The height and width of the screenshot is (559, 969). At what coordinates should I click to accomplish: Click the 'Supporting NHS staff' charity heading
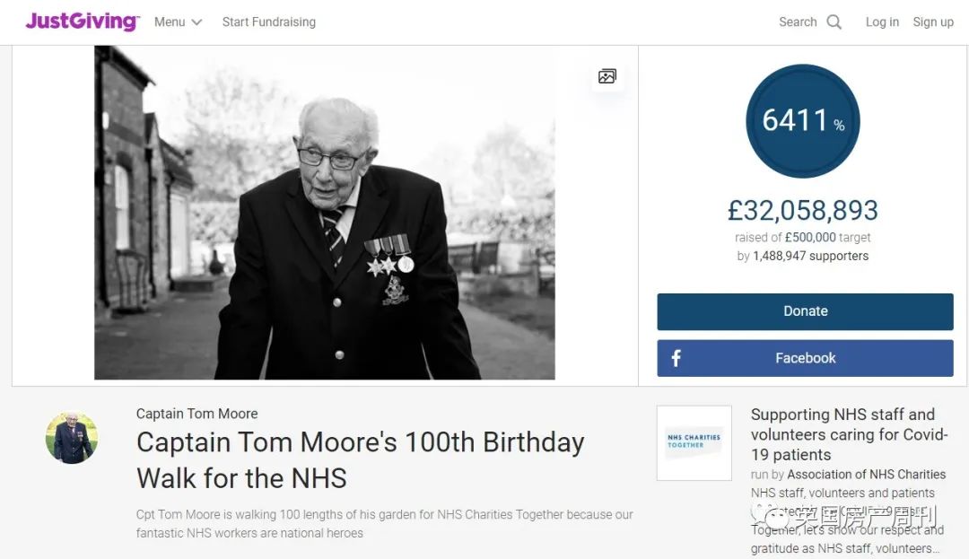pyautogui.click(x=849, y=434)
